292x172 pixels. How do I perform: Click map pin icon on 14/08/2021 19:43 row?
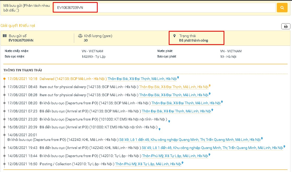point(284,147)
